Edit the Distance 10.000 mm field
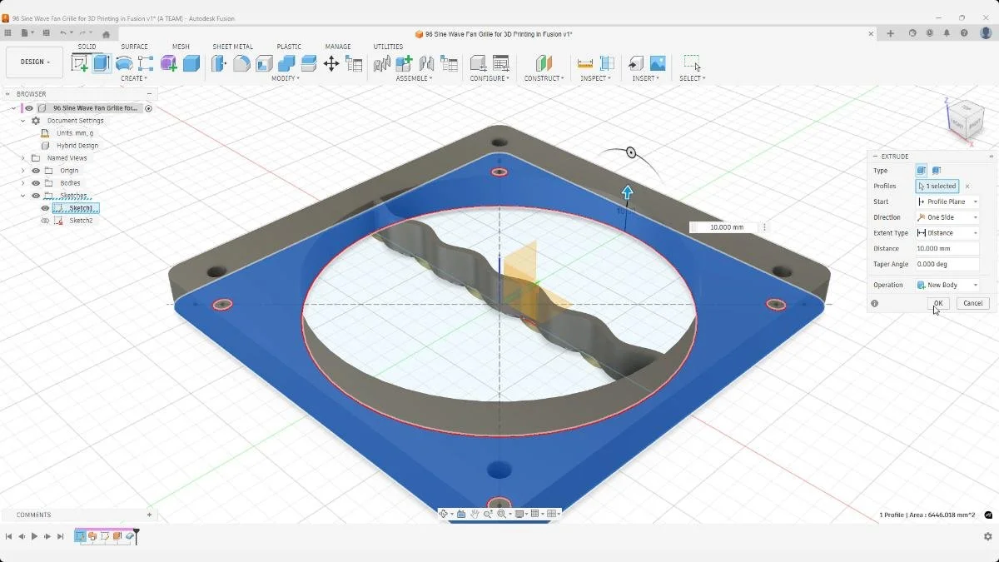 pos(947,248)
